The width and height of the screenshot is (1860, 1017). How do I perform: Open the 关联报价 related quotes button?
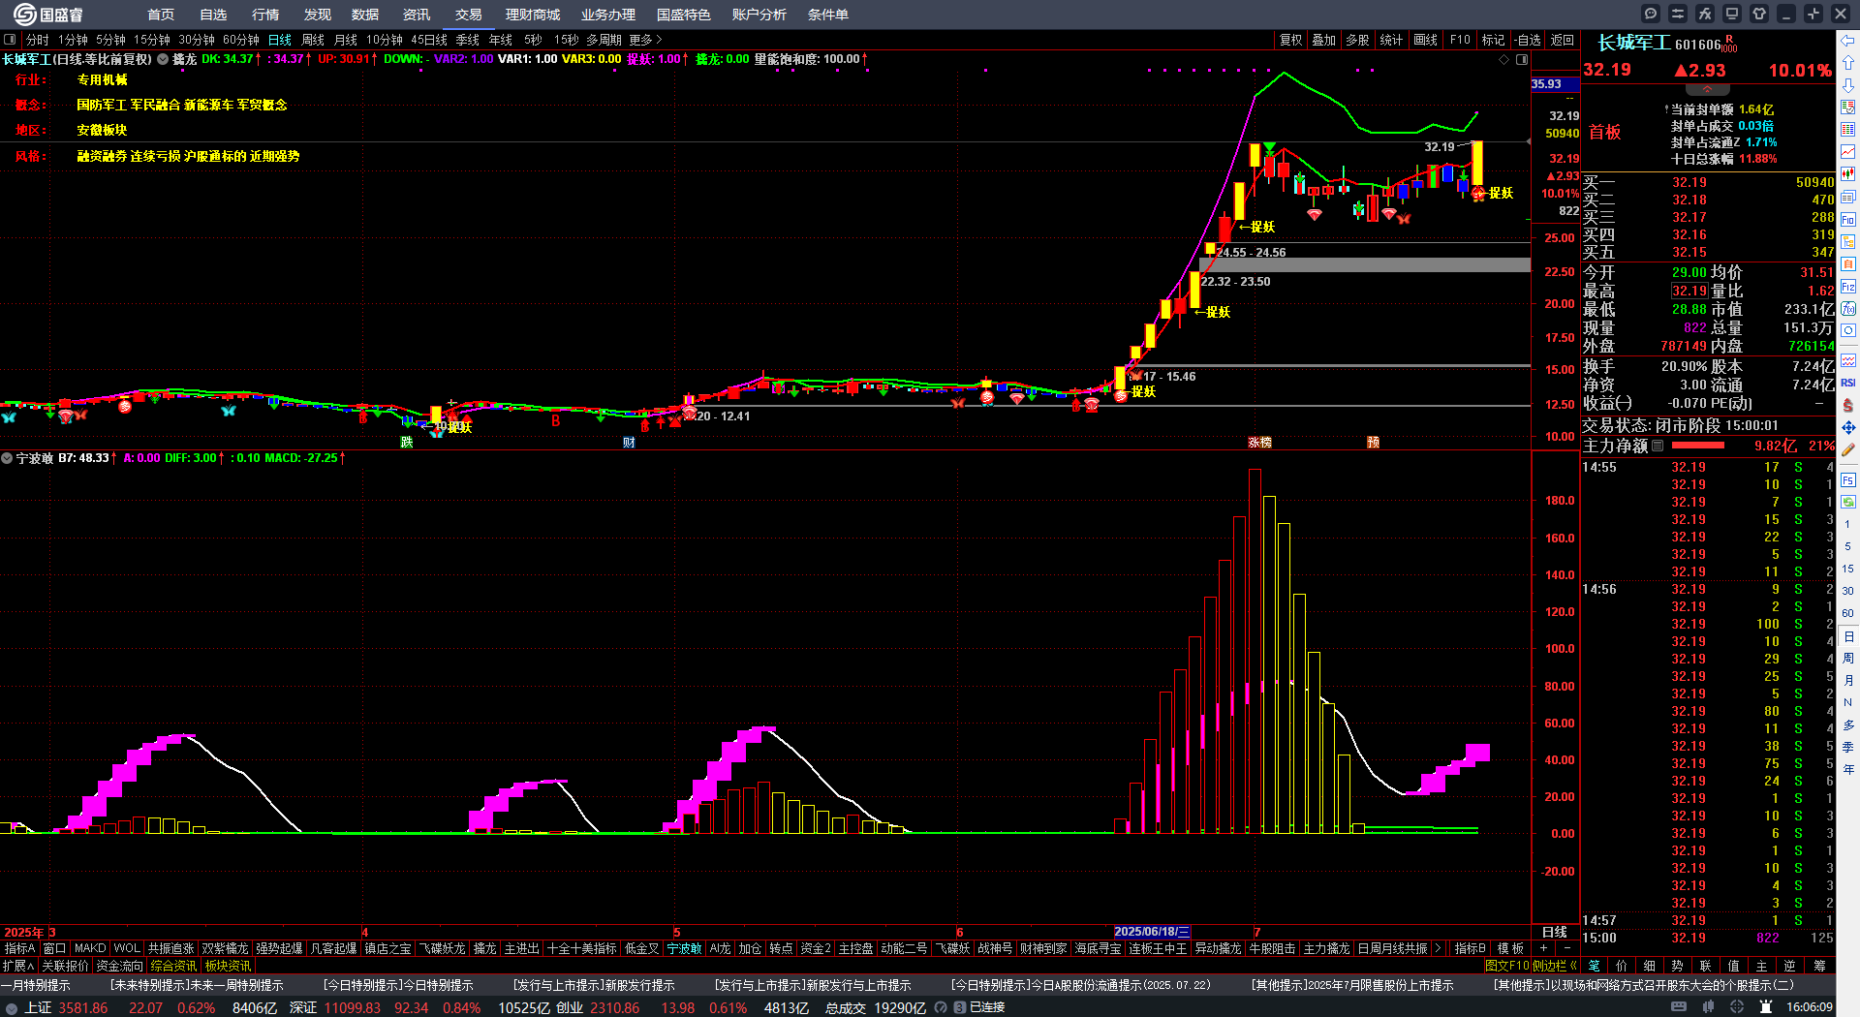click(x=65, y=966)
